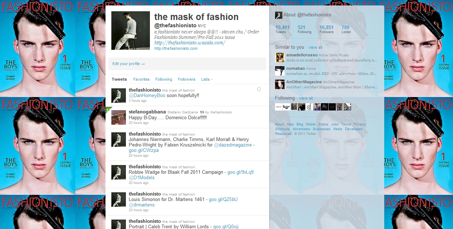Click the Resources footer link
The width and height of the screenshot is (453, 229).
[x=283, y=134]
